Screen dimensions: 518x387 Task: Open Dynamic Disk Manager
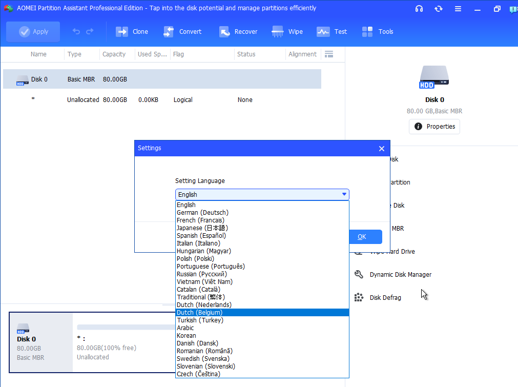[400, 275]
